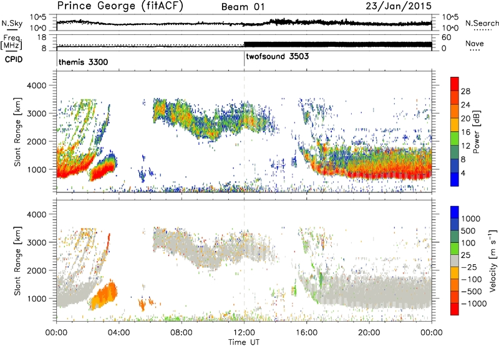
Task: Click the "Power [dB]" colorbar title
Action: tap(476, 132)
